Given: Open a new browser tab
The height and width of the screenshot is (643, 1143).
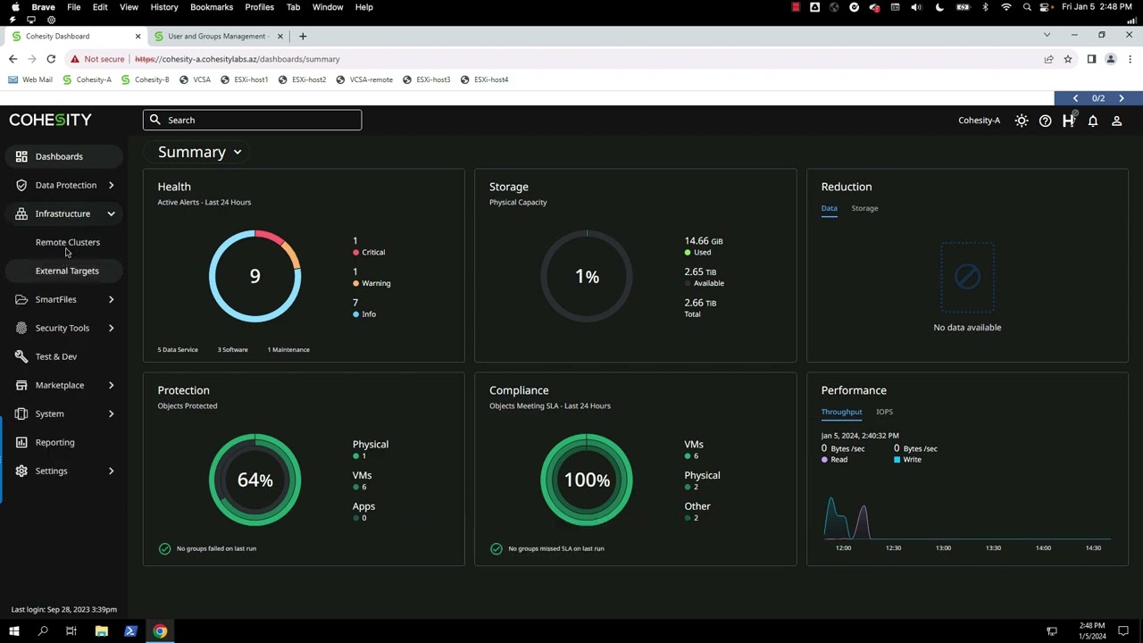Looking at the screenshot, I should 303,37.
